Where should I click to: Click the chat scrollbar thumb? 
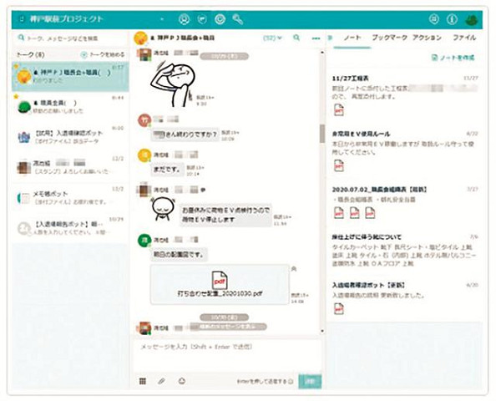(322, 134)
